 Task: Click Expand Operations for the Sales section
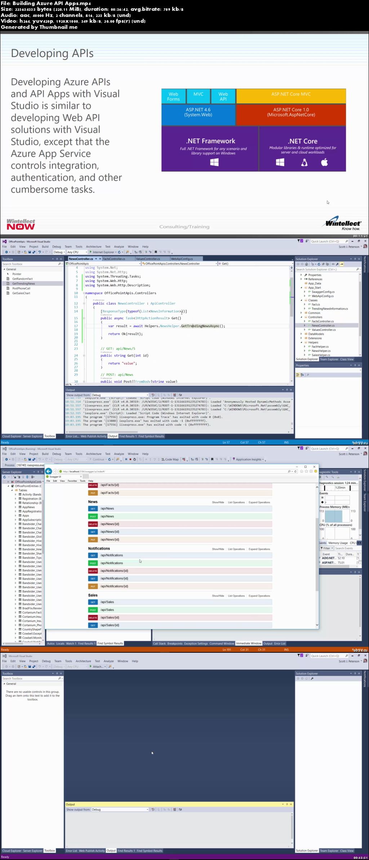coord(259,596)
